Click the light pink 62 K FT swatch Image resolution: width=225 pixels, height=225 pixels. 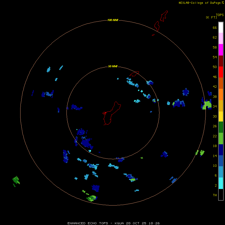pyautogui.click(x=221, y=38)
